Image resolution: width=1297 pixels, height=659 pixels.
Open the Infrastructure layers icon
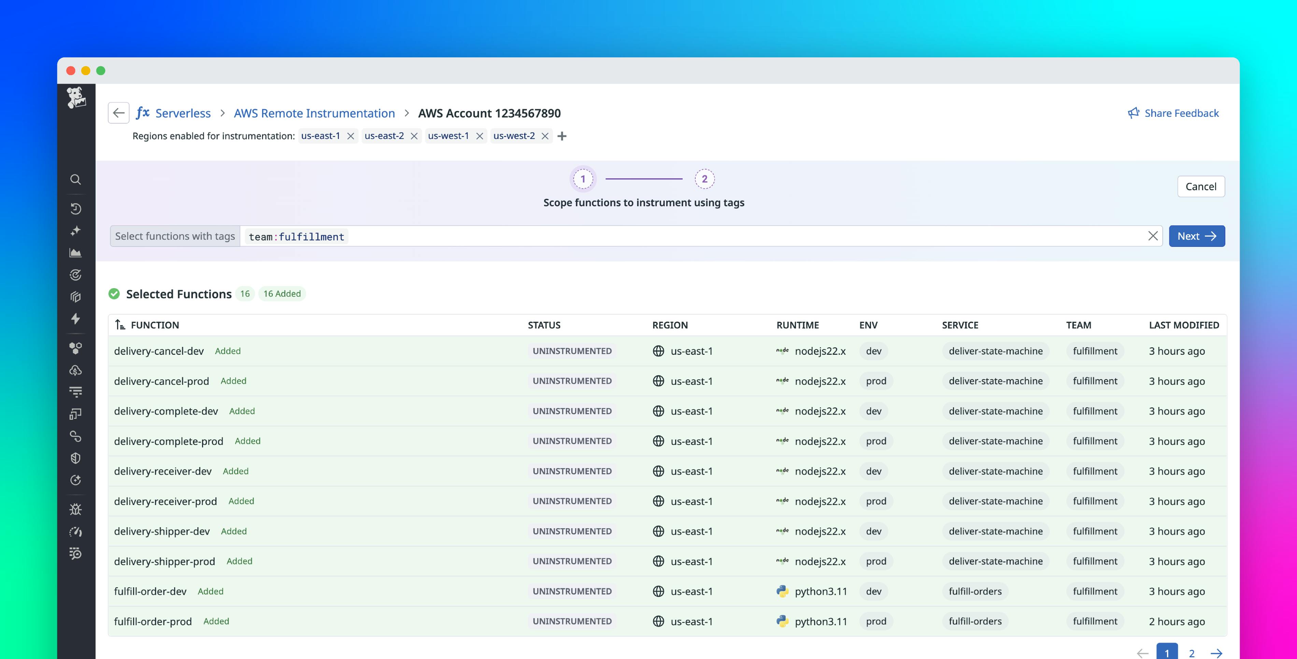(x=75, y=297)
